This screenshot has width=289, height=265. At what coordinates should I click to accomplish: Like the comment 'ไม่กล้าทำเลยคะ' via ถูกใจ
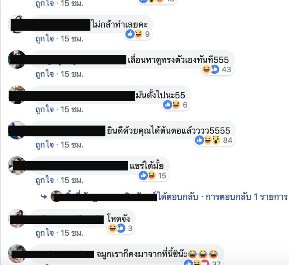(45, 39)
